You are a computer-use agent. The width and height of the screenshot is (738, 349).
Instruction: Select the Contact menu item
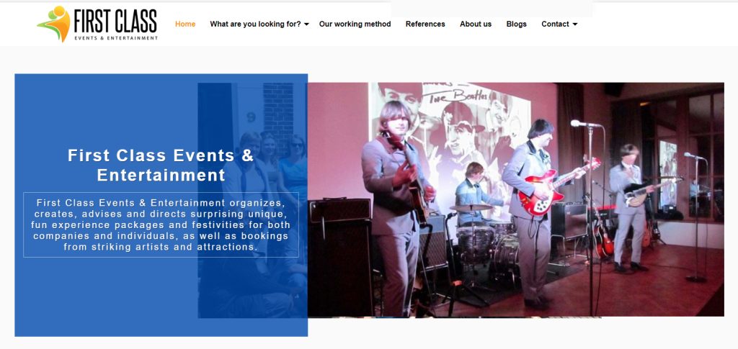coord(555,24)
